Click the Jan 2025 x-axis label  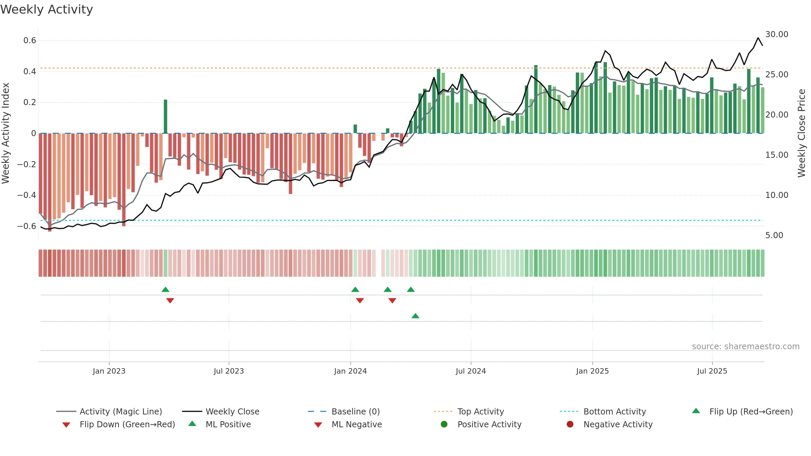click(592, 371)
